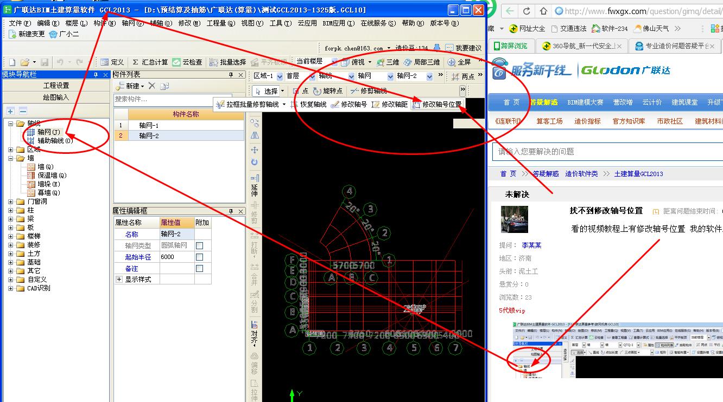
Task: Click 答疑解惑 tab on web page
Action: pyautogui.click(x=543, y=102)
